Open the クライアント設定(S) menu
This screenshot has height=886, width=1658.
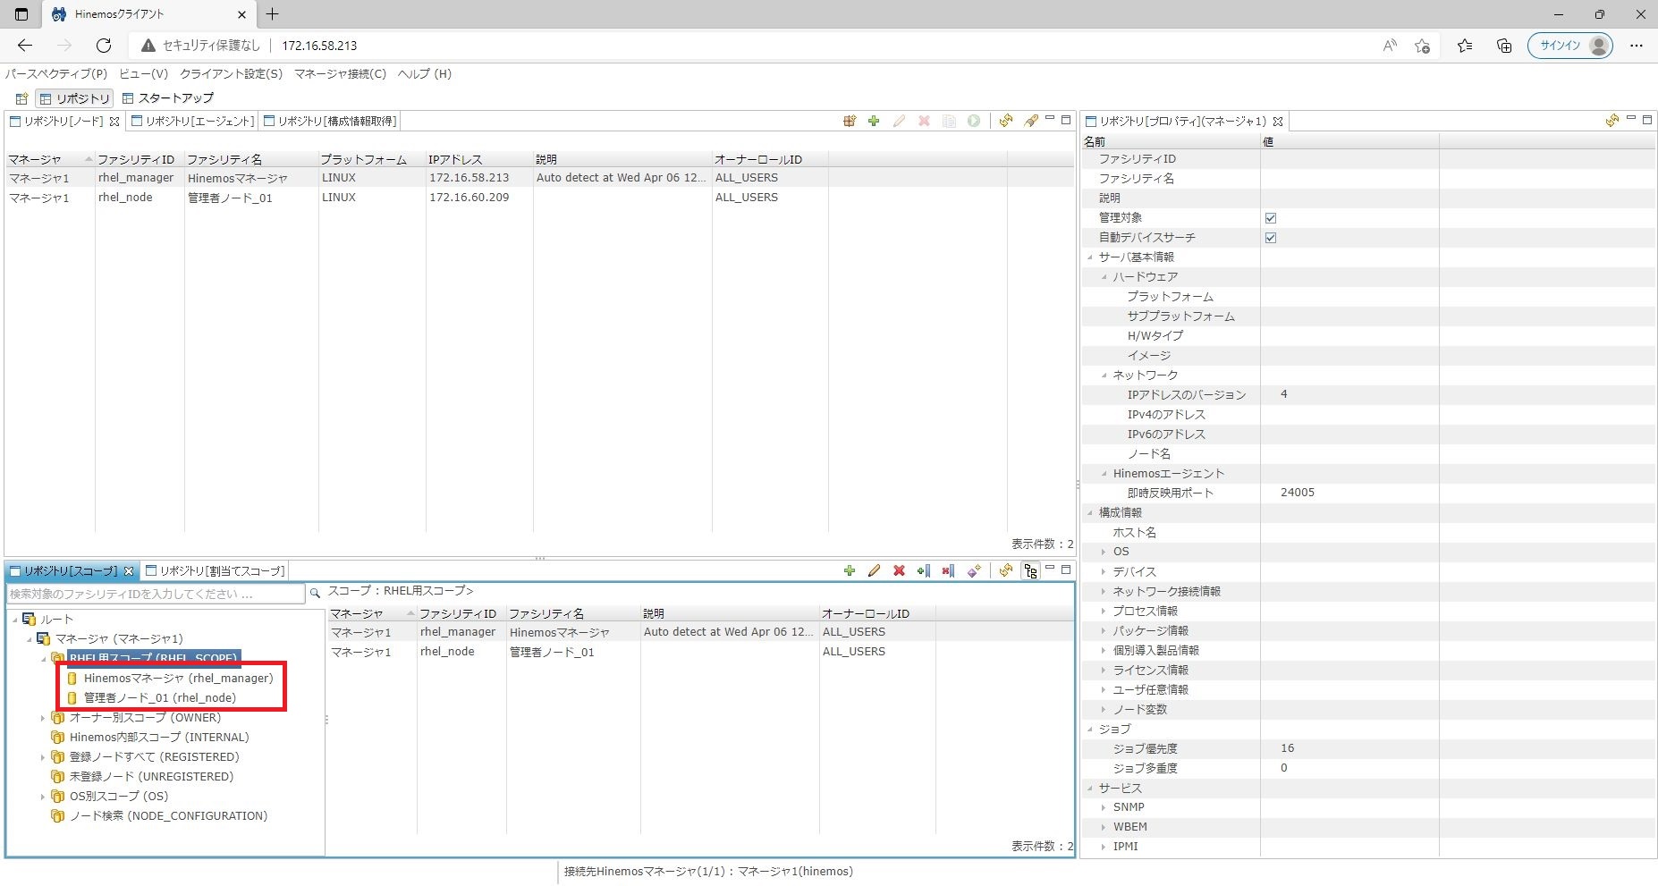coord(231,74)
